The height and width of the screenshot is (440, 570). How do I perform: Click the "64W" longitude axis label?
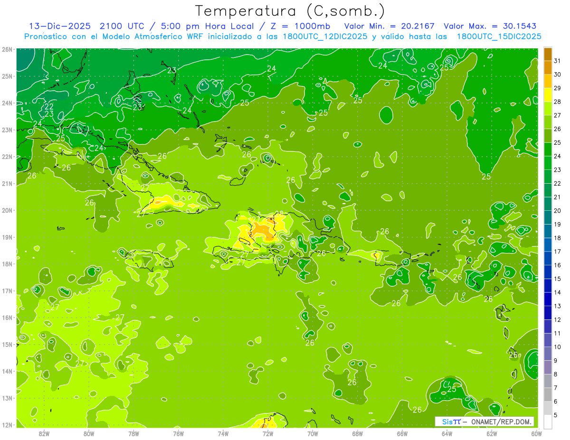click(447, 433)
